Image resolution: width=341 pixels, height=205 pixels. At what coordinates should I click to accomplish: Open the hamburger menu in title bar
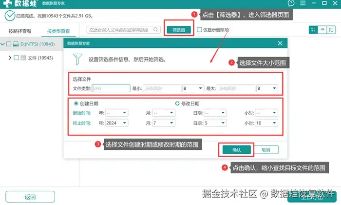pyautogui.click(x=303, y=3)
